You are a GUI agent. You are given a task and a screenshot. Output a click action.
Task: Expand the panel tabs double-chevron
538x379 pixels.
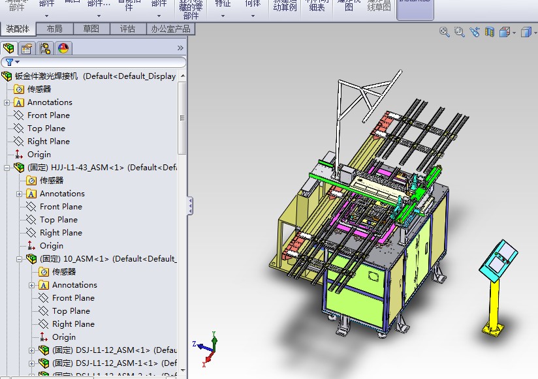(180, 48)
